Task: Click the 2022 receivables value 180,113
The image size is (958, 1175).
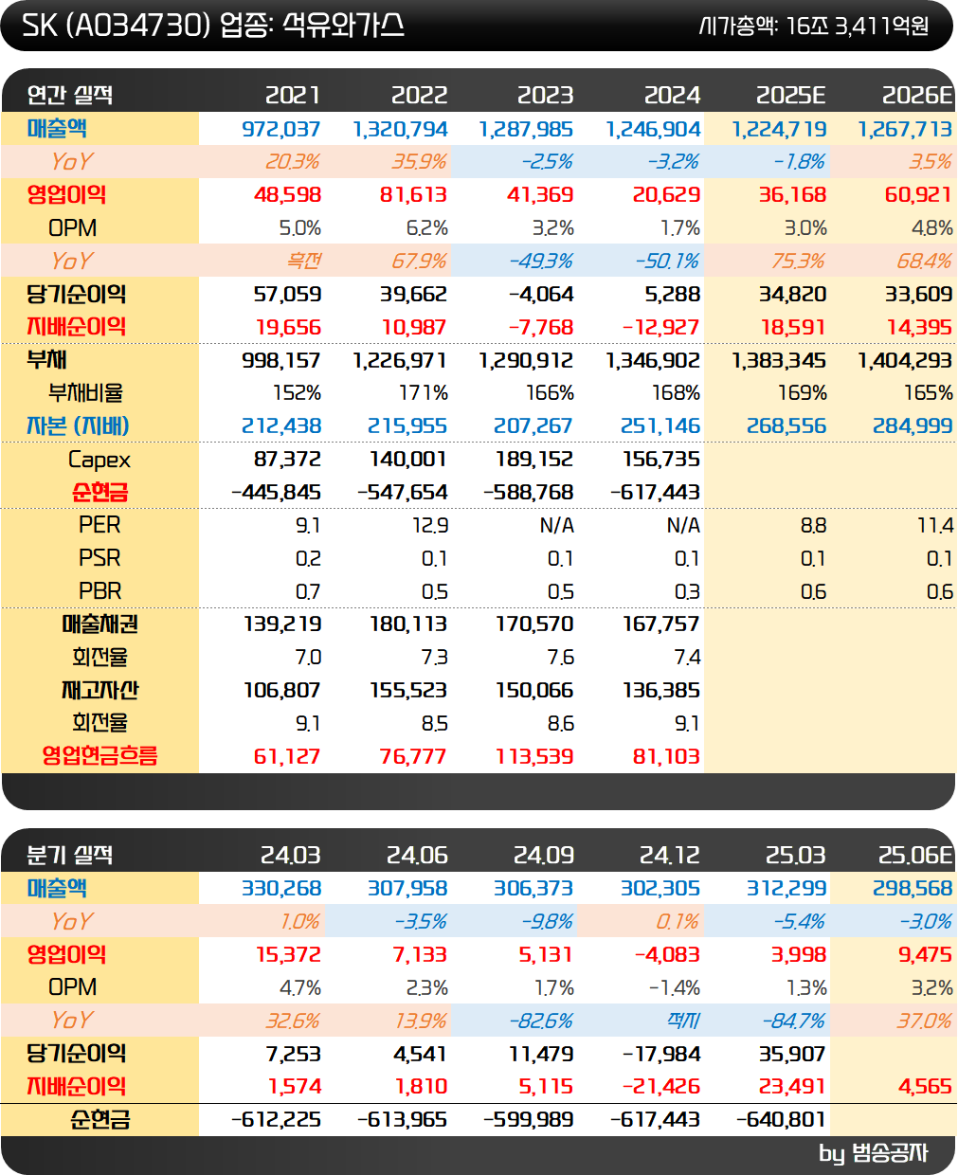Action: click(x=407, y=624)
